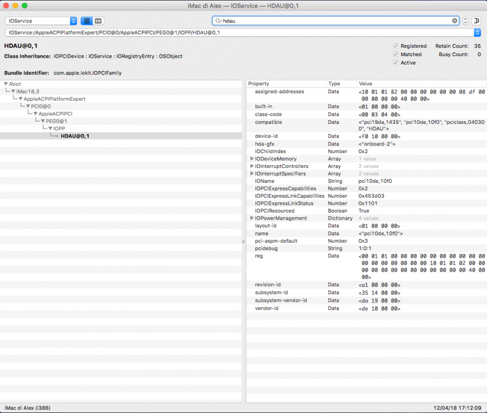Select the pcidebug property row
Screen dimensions: 487x413
click(366, 248)
